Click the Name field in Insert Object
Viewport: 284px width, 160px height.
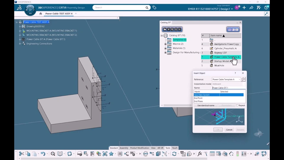[x=229, y=88]
